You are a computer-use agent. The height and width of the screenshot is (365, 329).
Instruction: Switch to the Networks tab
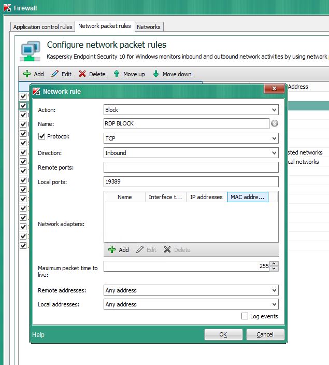149,27
